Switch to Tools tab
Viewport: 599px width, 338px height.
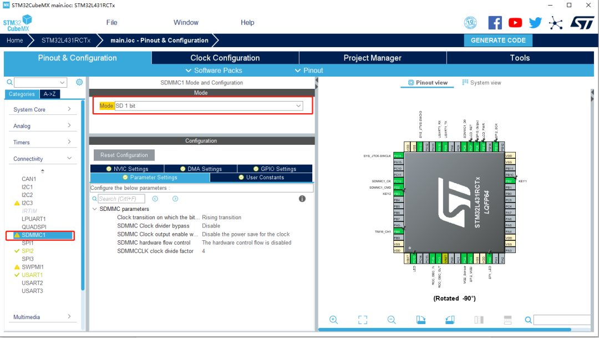(520, 58)
